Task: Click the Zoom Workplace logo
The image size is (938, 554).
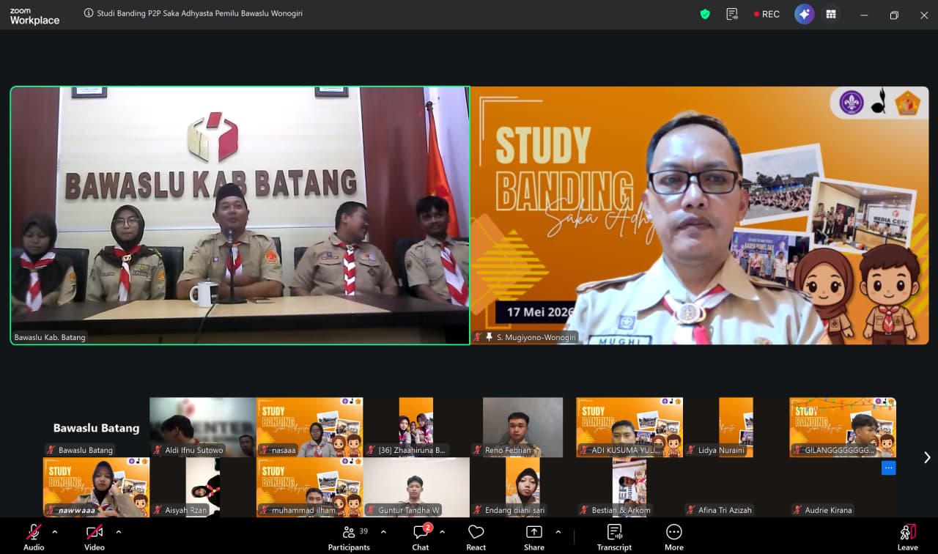Action: click(34, 16)
